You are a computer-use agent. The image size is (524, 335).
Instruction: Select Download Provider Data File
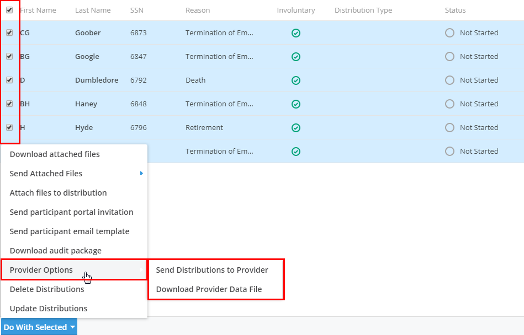209,289
